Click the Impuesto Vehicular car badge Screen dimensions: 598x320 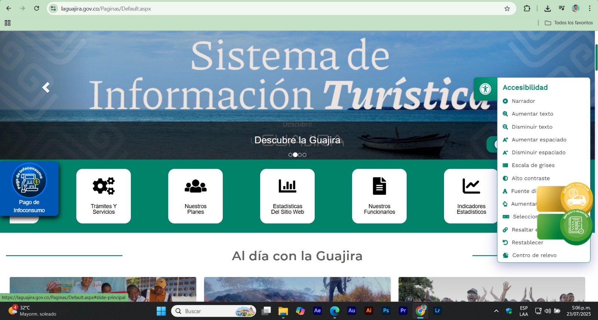[576, 198]
